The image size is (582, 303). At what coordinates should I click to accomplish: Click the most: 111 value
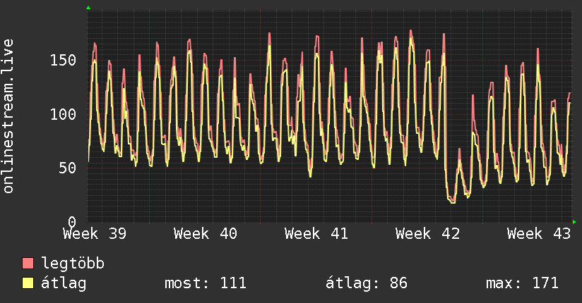click(206, 283)
